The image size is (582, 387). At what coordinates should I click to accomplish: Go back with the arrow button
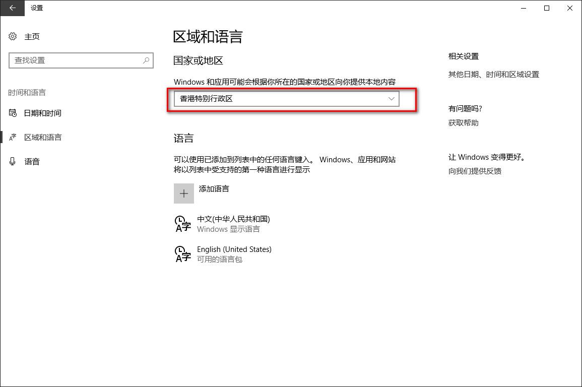tap(12, 8)
